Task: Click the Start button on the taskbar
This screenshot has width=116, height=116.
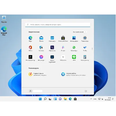Action: [x=40, y=99]
